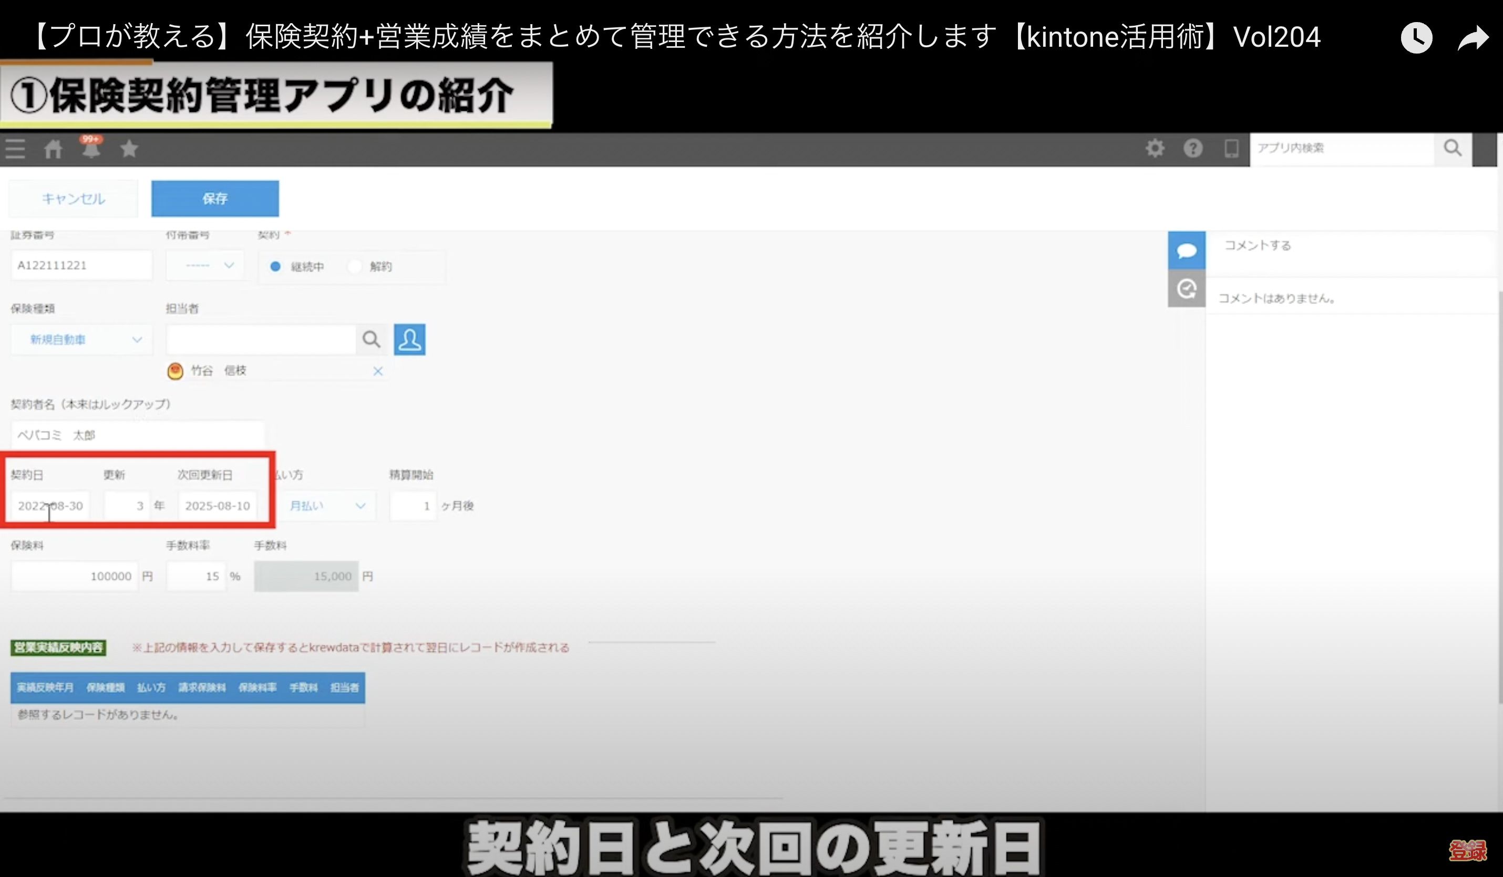Switch to the comments speech bubble tab
1503x877 pixels.
1186,250
